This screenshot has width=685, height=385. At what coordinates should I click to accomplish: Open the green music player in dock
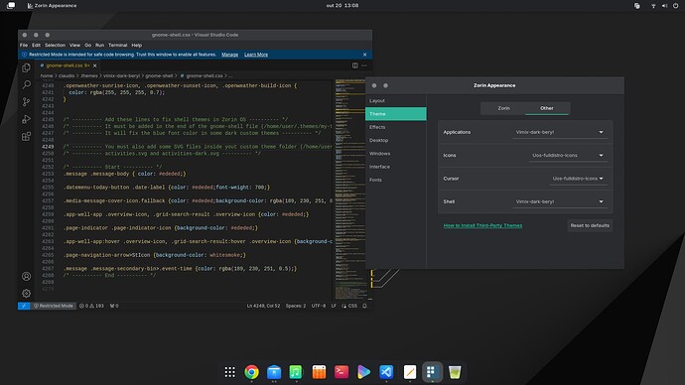click(296, 372)
